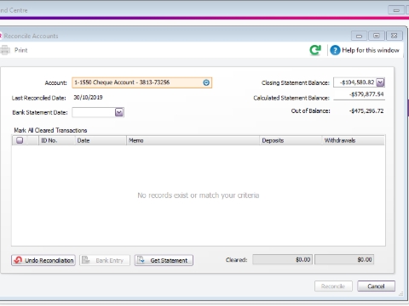Sort by the Date column header
Image resolution: width=409 pixels, height=306 pixels.
point(101,140)
